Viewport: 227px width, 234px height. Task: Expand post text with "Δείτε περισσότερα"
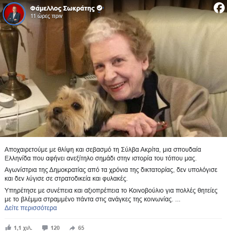tap(31, 208)
